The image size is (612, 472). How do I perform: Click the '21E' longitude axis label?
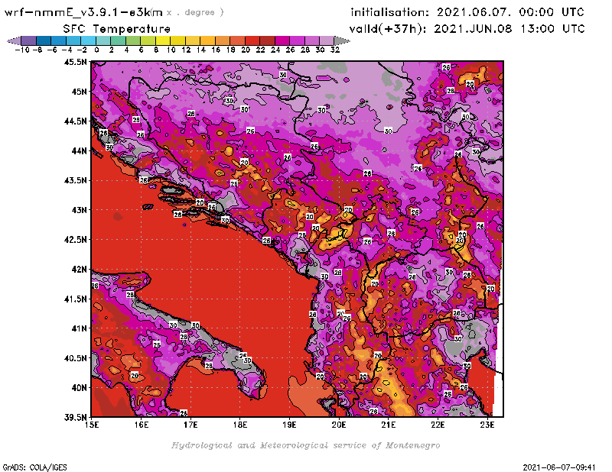(389, 425)
